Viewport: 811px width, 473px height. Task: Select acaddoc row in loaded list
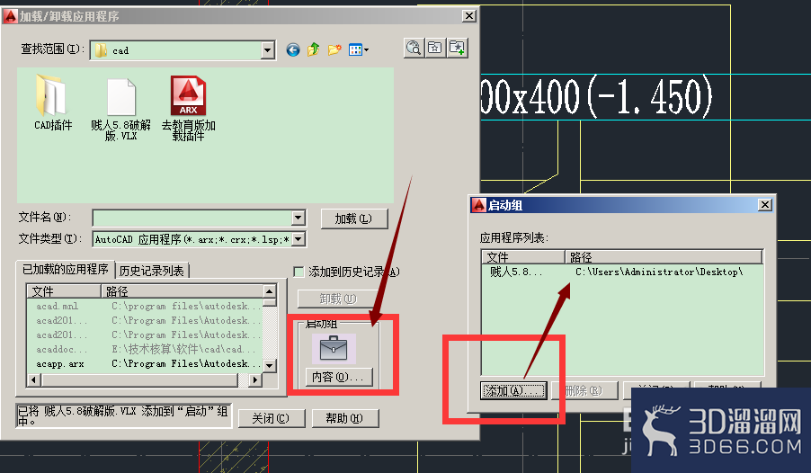pyautogui.click(x=145, y=349)
